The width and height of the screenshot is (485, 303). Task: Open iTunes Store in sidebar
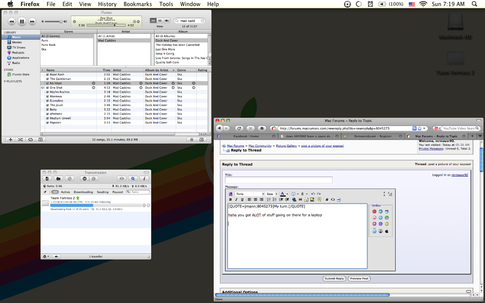click(20, 75)
